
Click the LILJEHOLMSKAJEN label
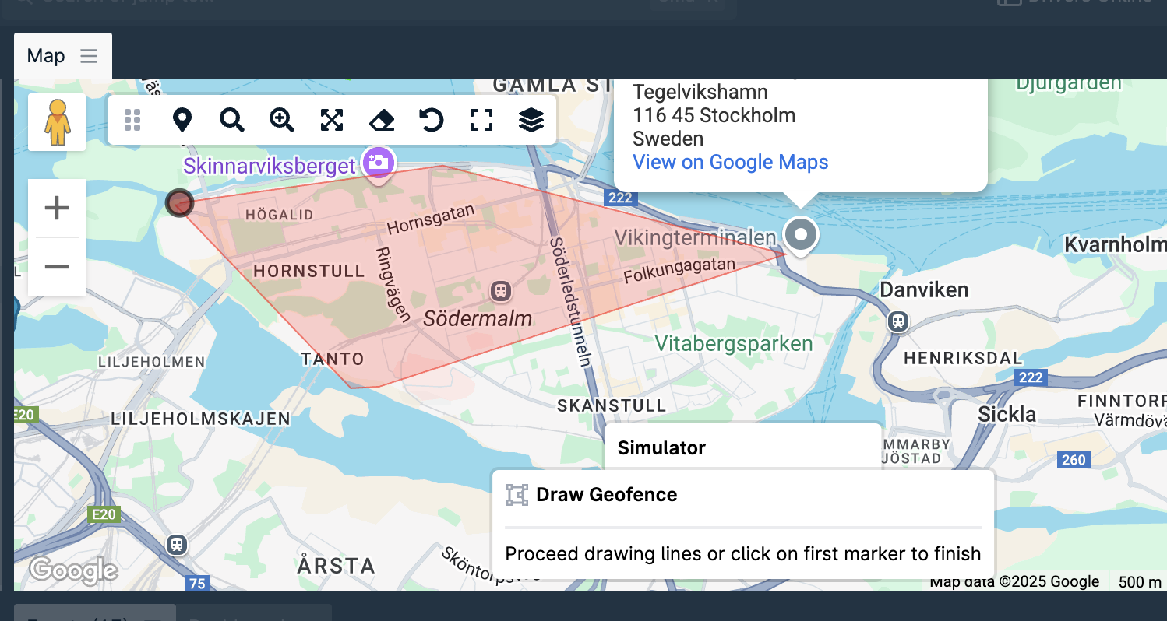pos(201,419)
